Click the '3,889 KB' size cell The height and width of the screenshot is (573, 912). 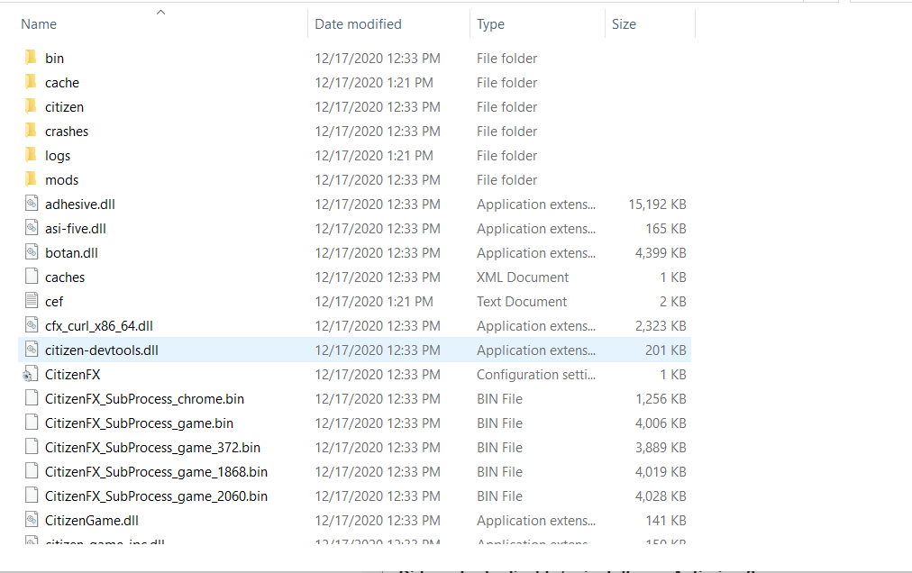click(661, 448)
